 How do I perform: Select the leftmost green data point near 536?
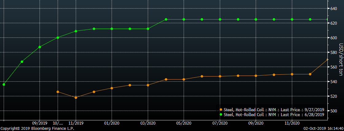[4, 84]
